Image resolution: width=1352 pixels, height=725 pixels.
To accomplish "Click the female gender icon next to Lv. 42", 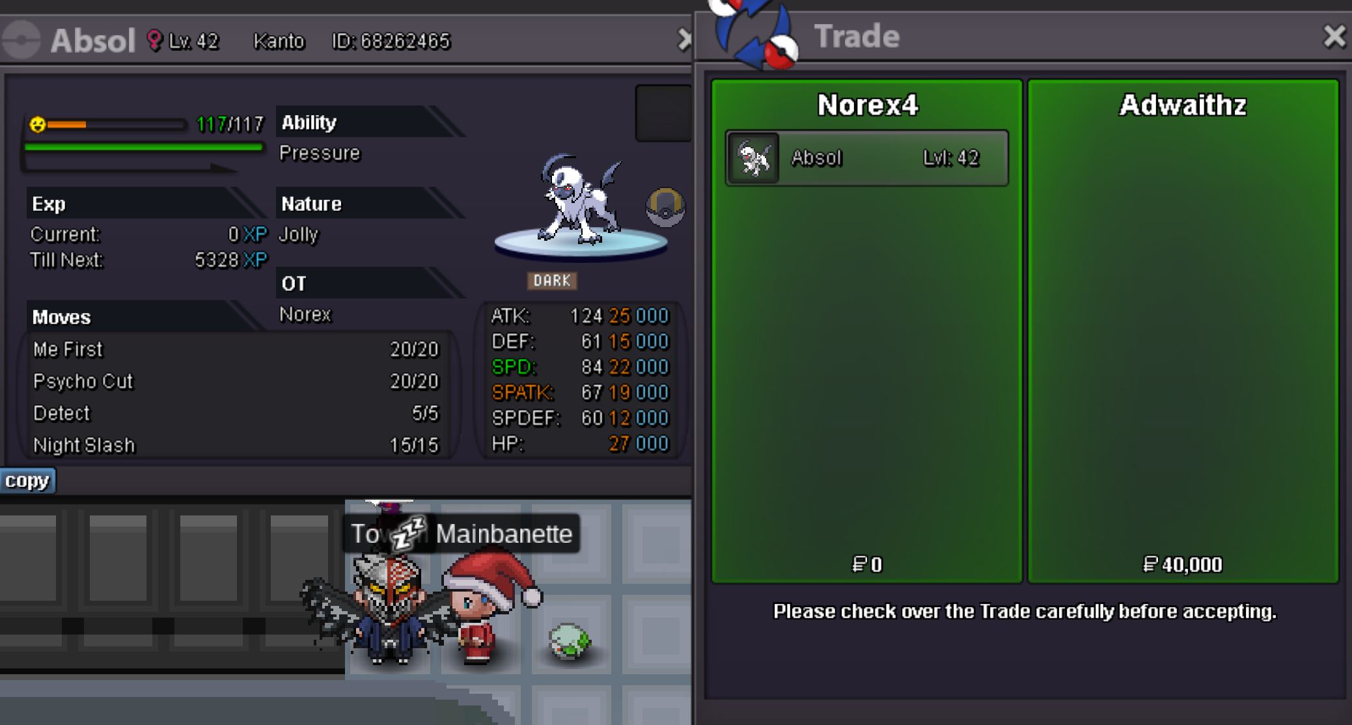I will coord(154,40).
